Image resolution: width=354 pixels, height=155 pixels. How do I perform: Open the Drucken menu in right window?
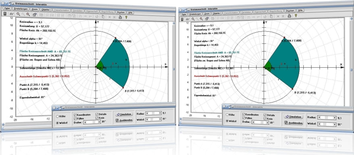coord(289,10)
